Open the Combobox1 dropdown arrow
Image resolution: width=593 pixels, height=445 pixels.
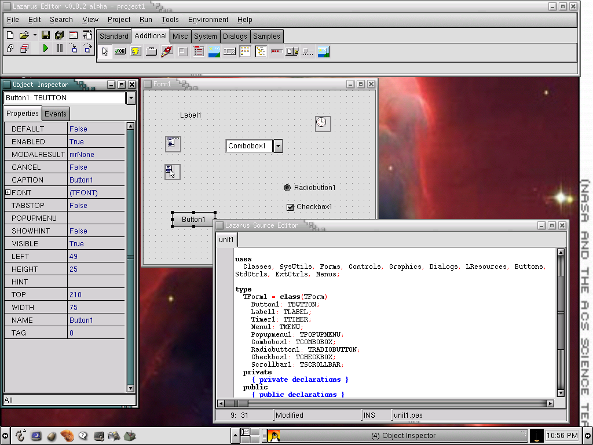pyautogui.click(x=278, y=146)
